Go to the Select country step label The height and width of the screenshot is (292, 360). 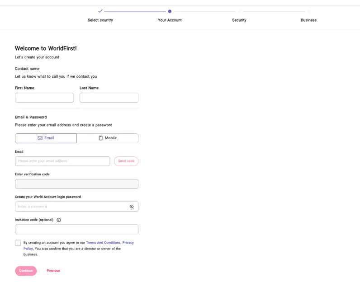click(100, 20)
